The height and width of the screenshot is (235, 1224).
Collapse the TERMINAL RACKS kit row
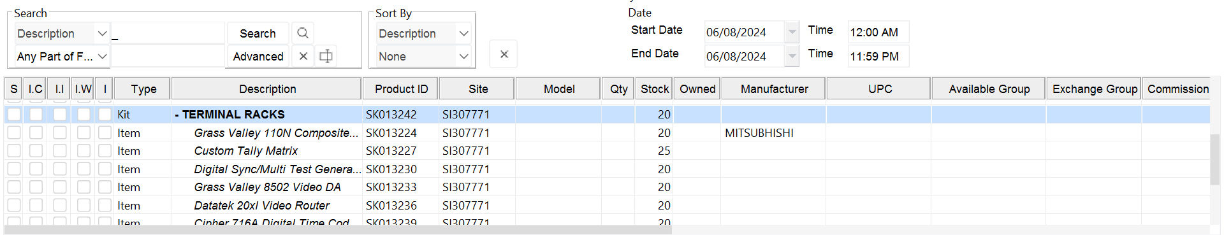(177, 115)
